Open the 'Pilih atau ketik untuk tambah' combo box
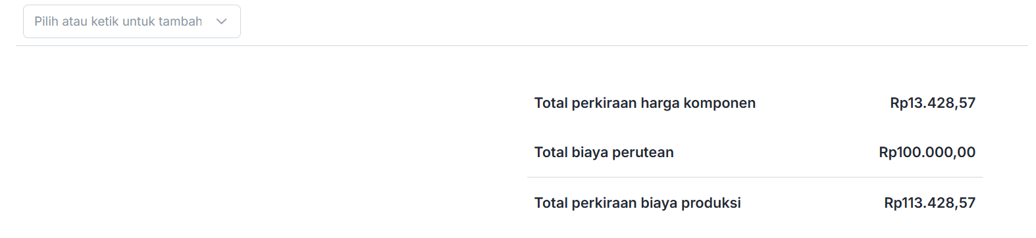1036x238 pixels. click(x=132, y=22)
